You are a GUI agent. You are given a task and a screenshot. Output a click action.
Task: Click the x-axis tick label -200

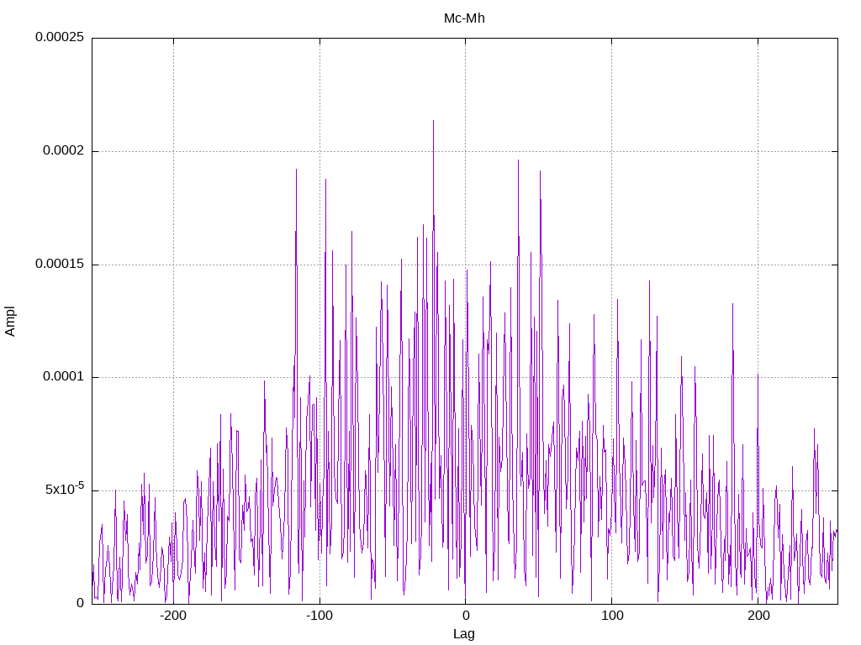pyautogui.click(x=173, y=616)
